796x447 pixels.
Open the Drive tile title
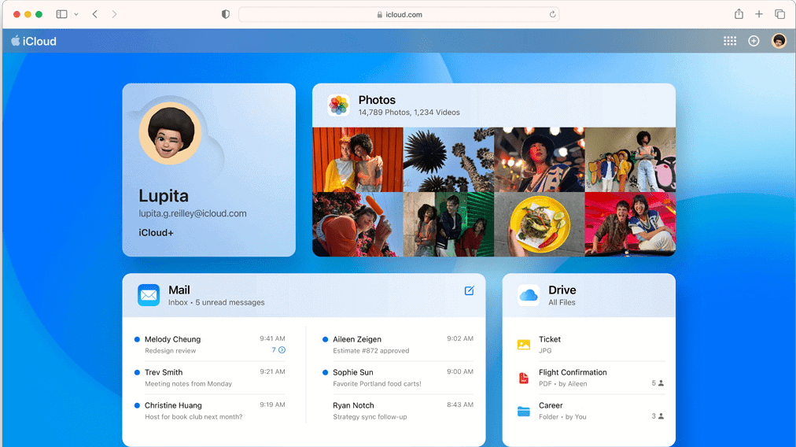[x=562, y=290]
